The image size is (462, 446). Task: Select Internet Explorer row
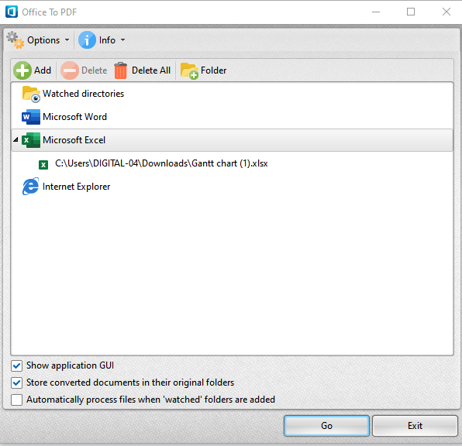click(232, 187)
